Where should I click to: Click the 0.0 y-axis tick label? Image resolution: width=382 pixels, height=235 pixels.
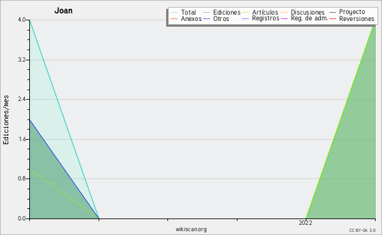[22, 218]
